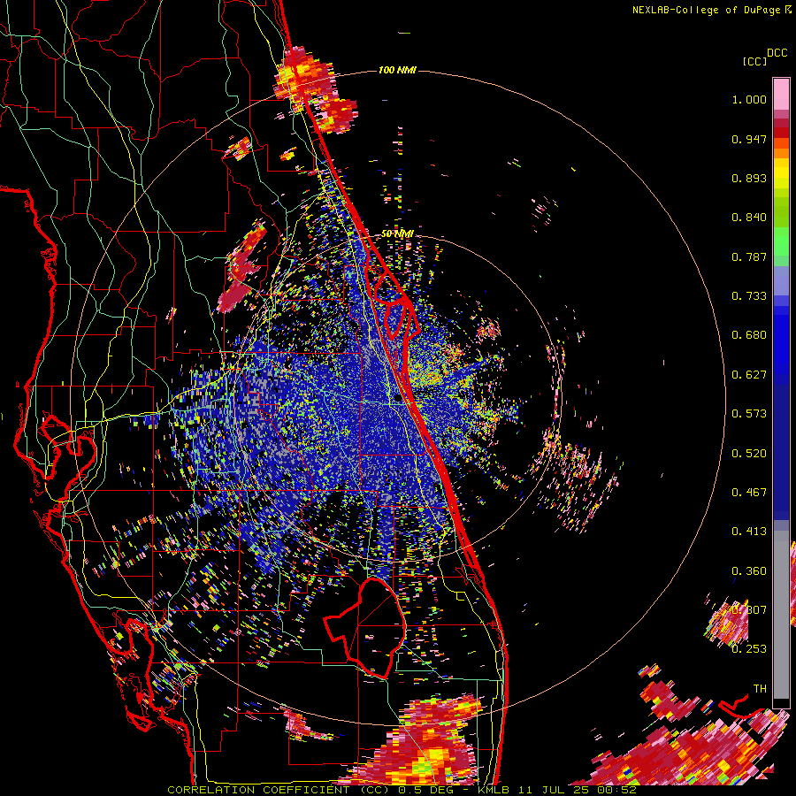Select the 0.413 scale value
The image size is (796, 796).
(749, 532)
